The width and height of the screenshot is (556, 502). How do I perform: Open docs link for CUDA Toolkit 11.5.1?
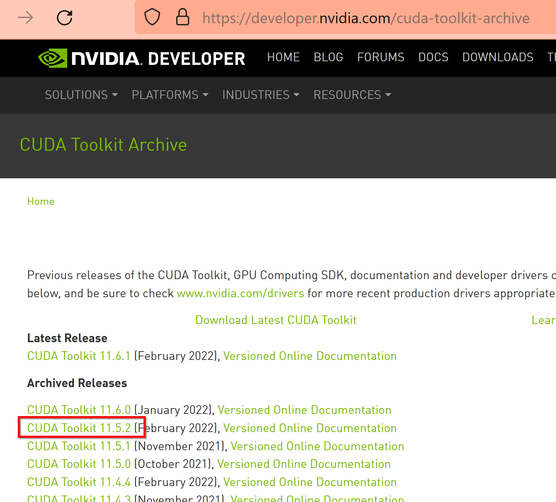coord(318,446)
